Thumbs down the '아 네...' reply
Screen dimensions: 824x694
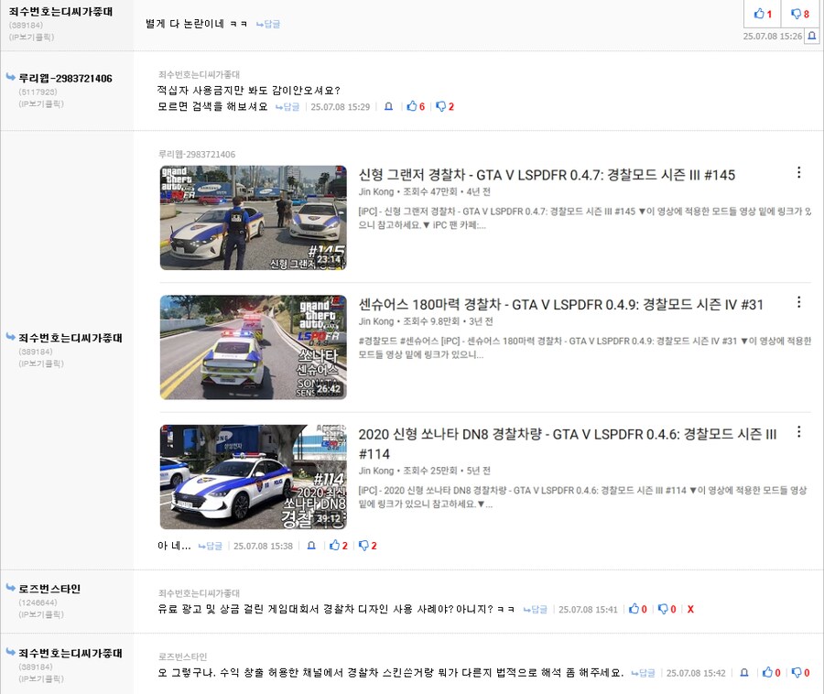[368, 546]
